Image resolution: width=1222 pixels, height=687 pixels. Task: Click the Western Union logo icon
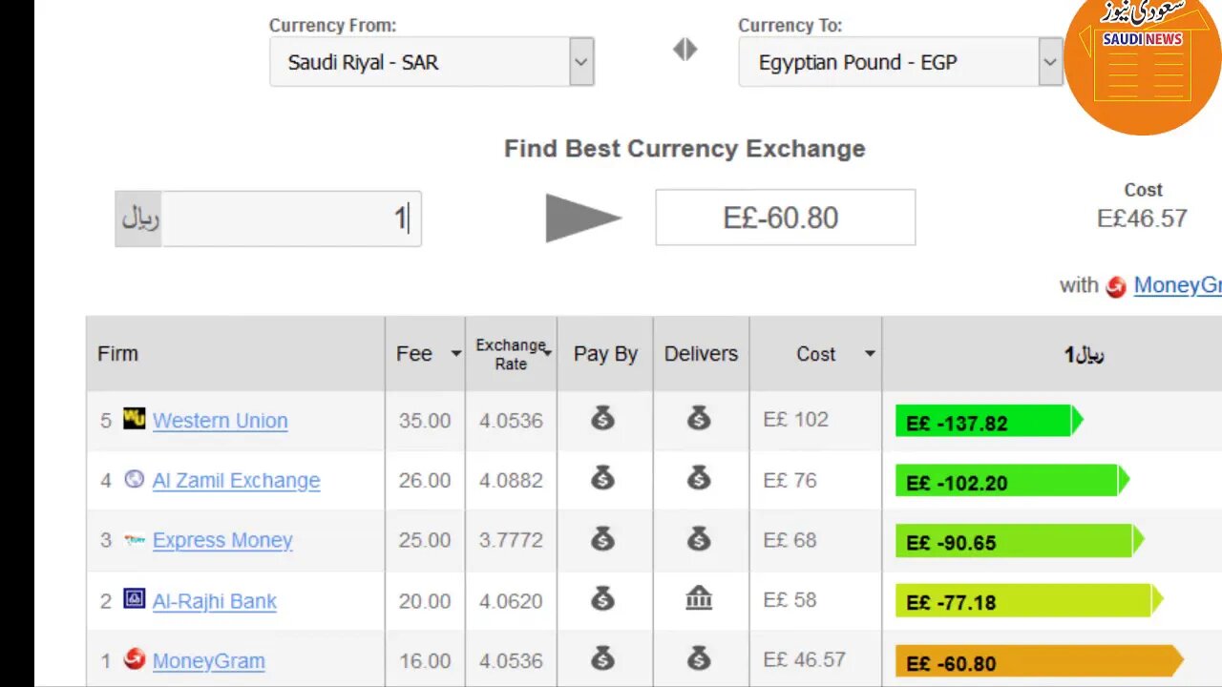[x=135, y=419]
